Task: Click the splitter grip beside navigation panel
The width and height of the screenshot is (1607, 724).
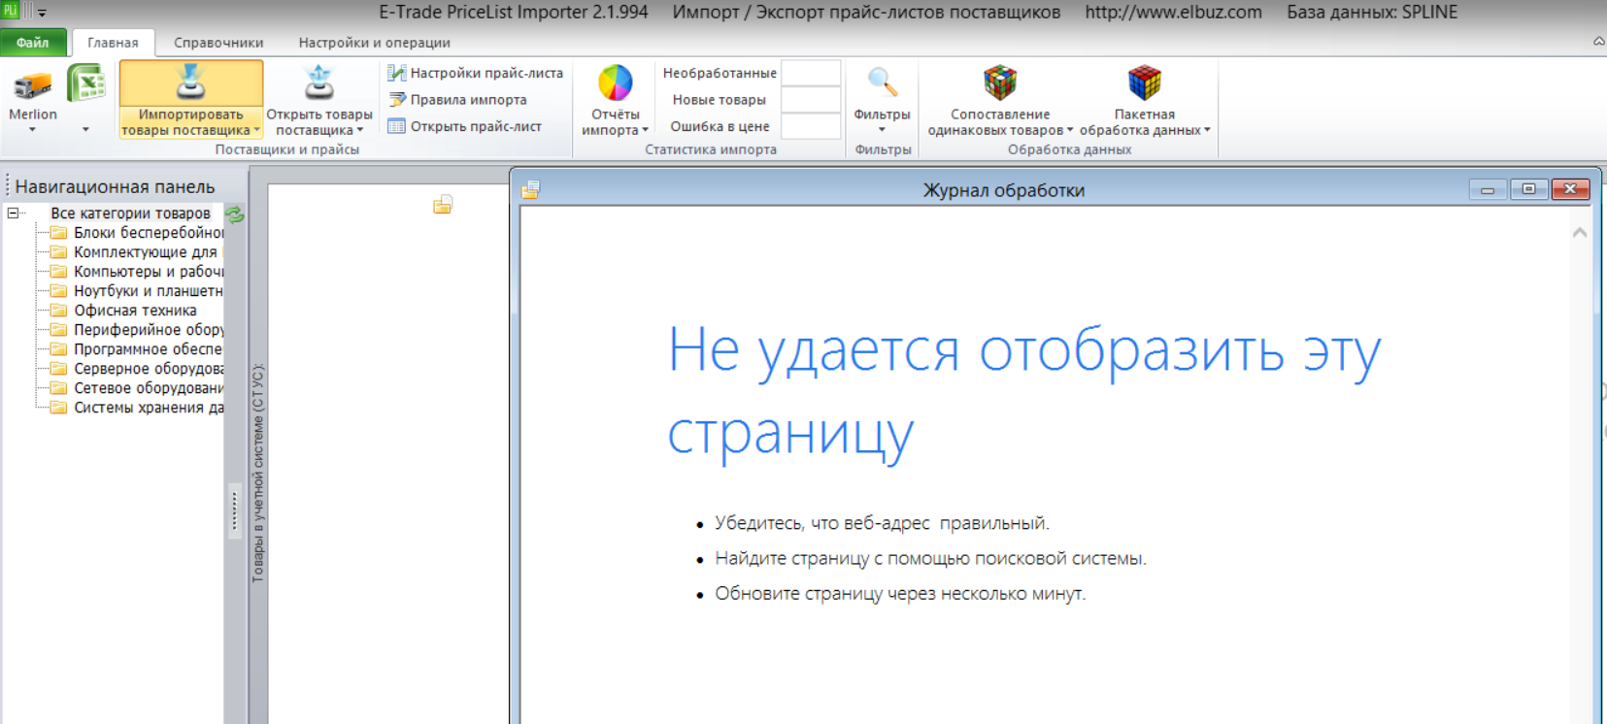Action: [x=234, y=510]
